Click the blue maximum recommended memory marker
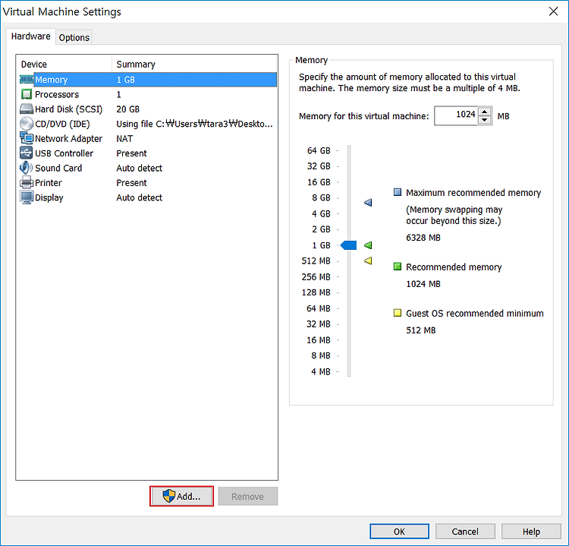 pos(368,202)
